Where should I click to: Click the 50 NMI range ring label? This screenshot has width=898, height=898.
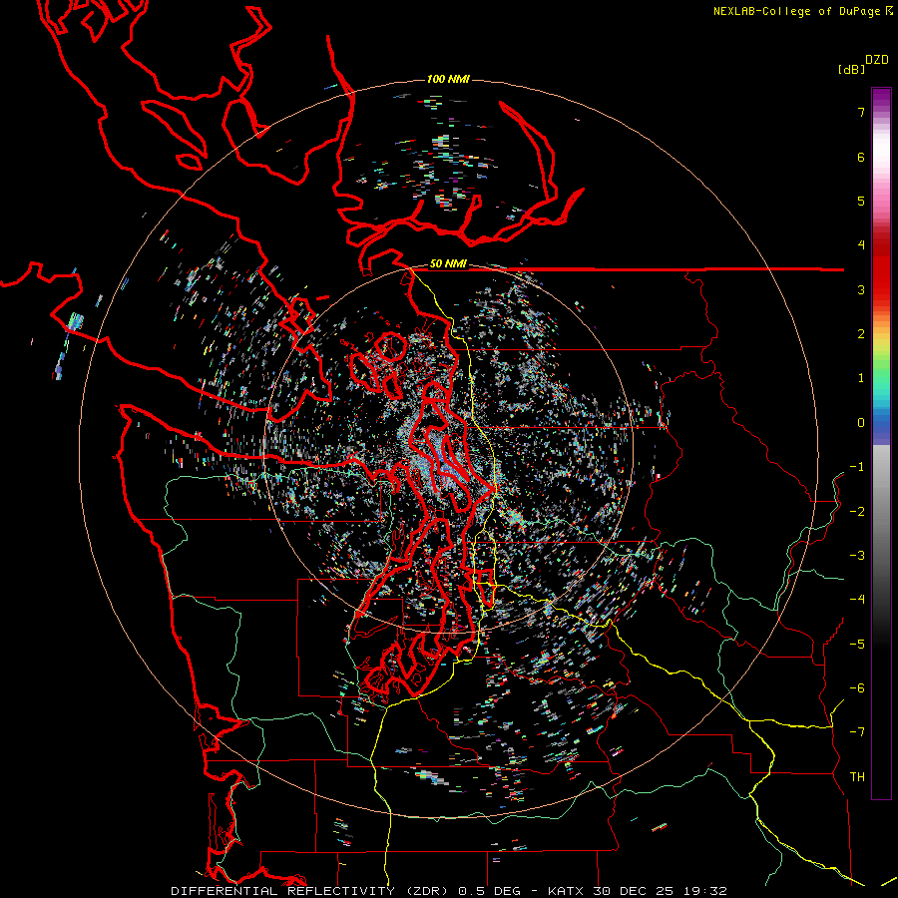(x=448, y=263)
